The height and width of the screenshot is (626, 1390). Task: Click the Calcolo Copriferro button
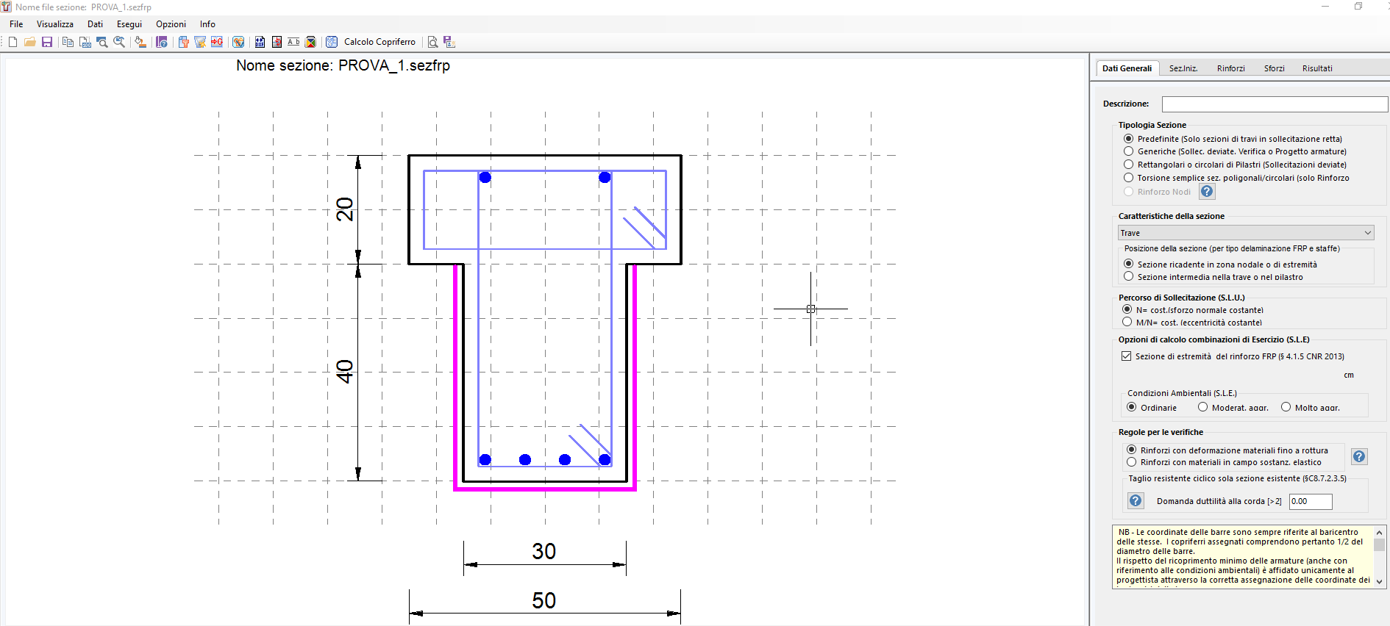(379, 42)
